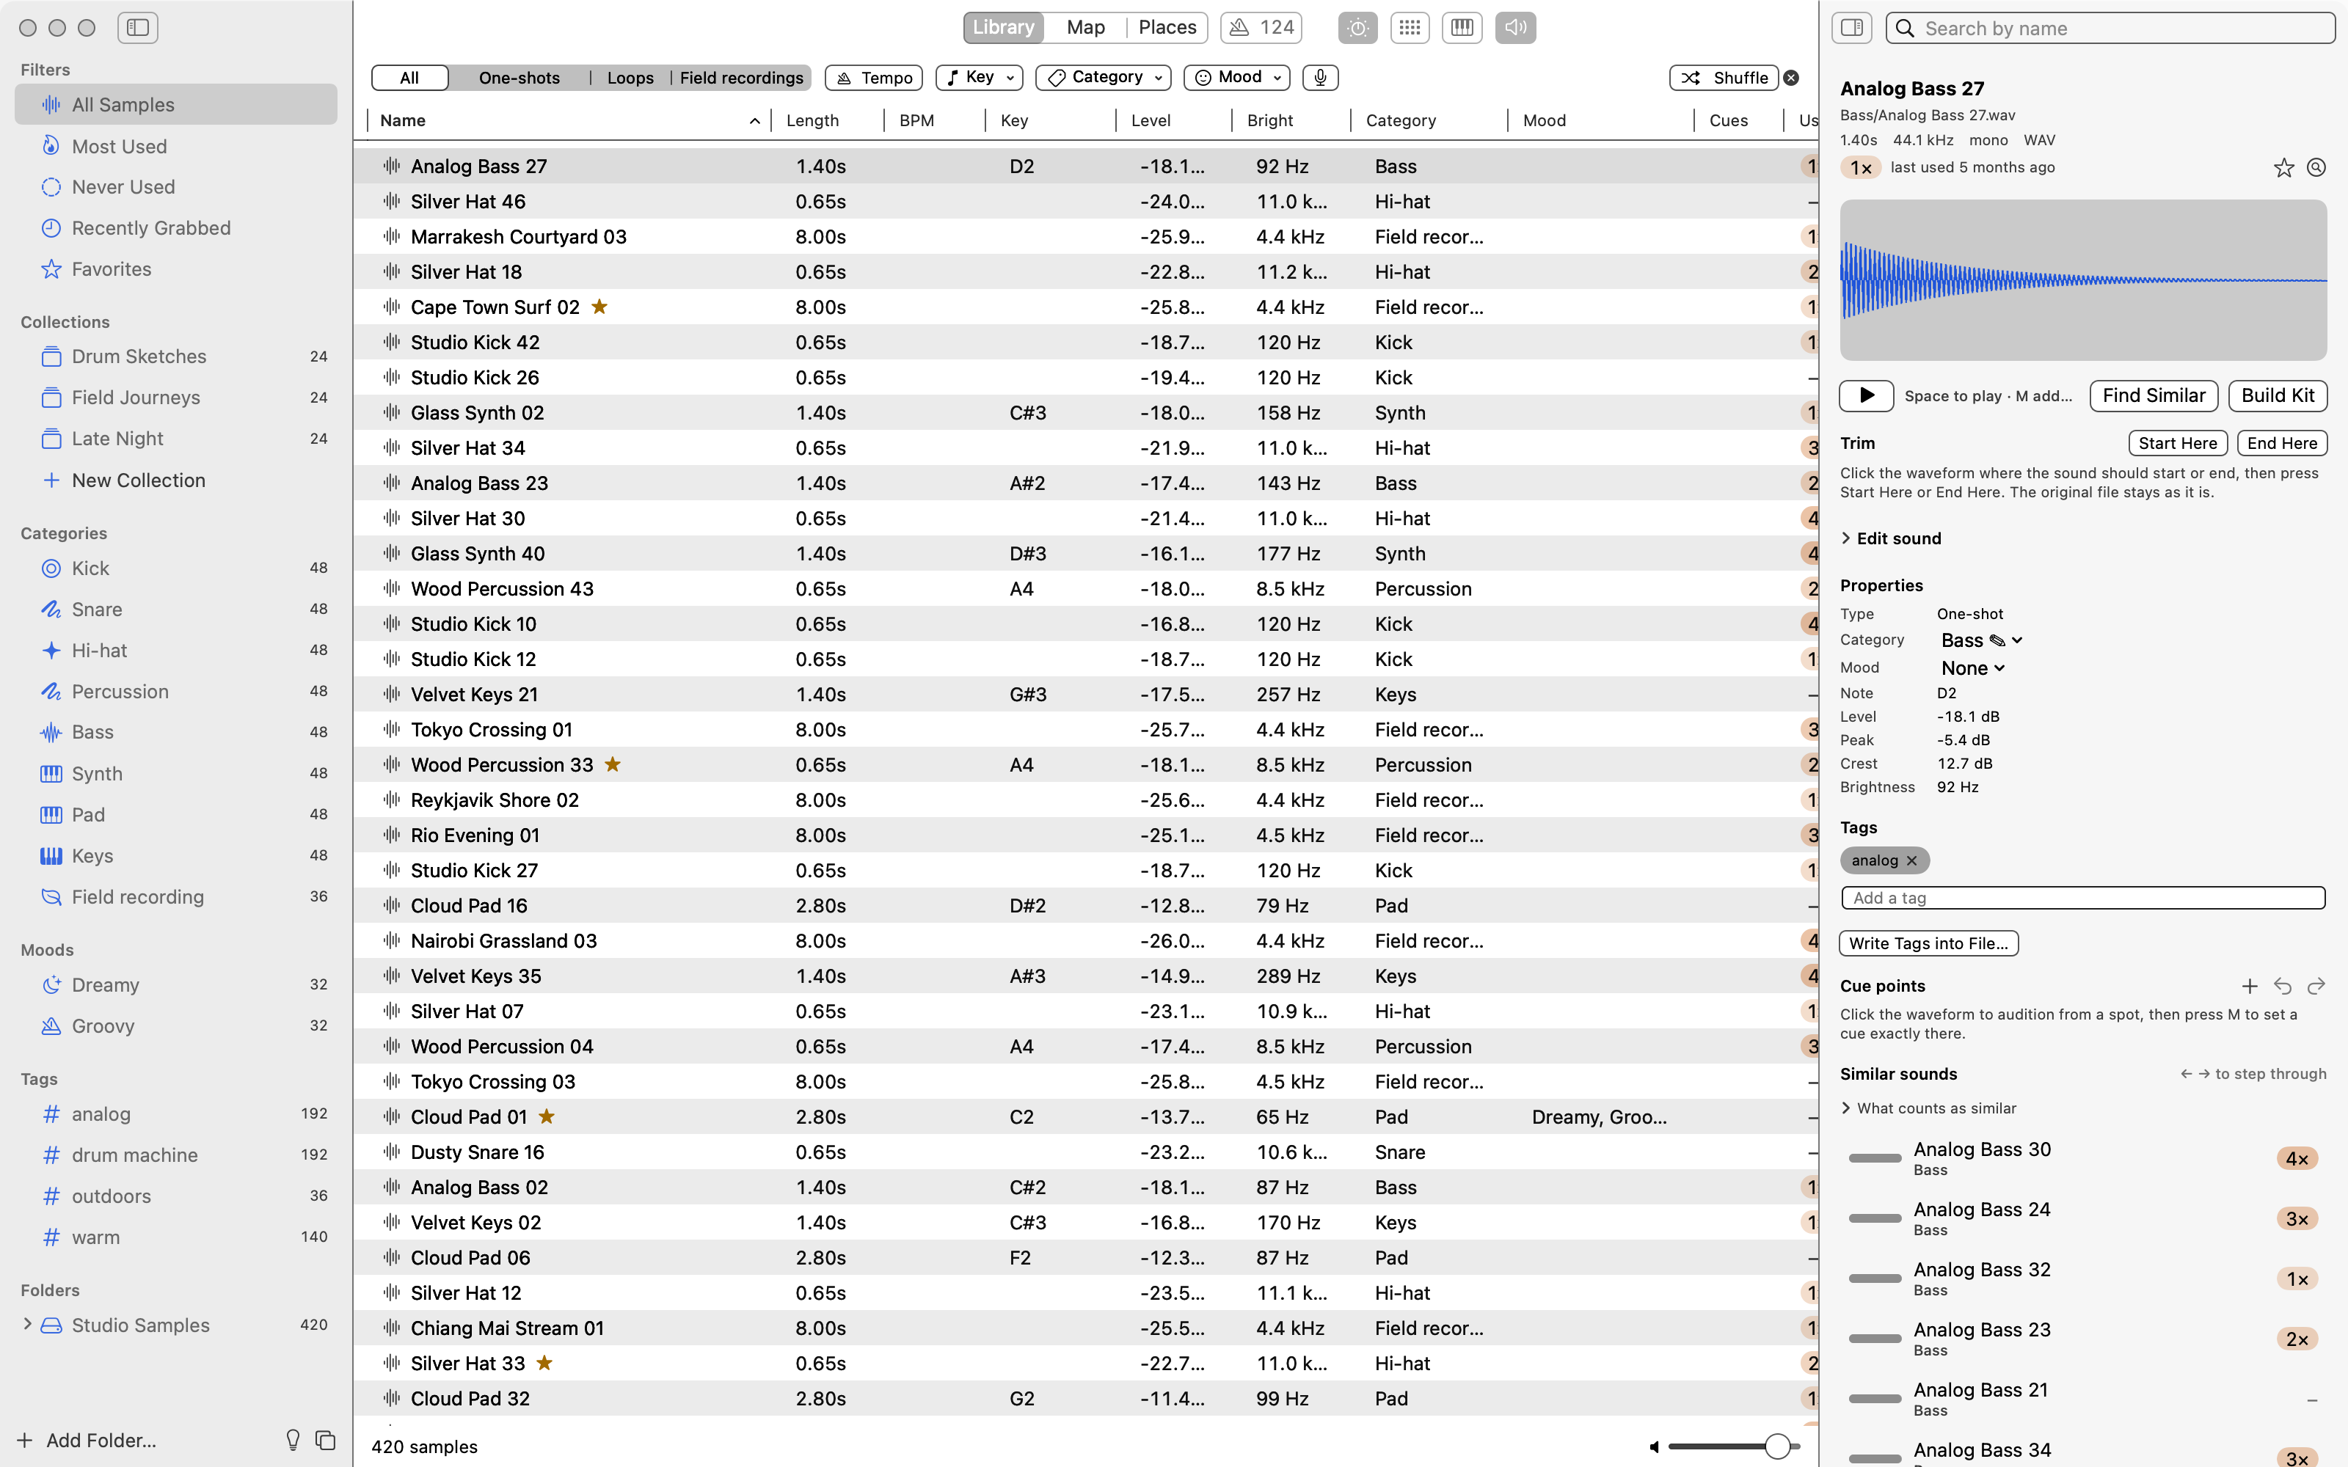Open the grid pads view icon
This screenshot has height=1467, width=2348.
point(1410,27)
